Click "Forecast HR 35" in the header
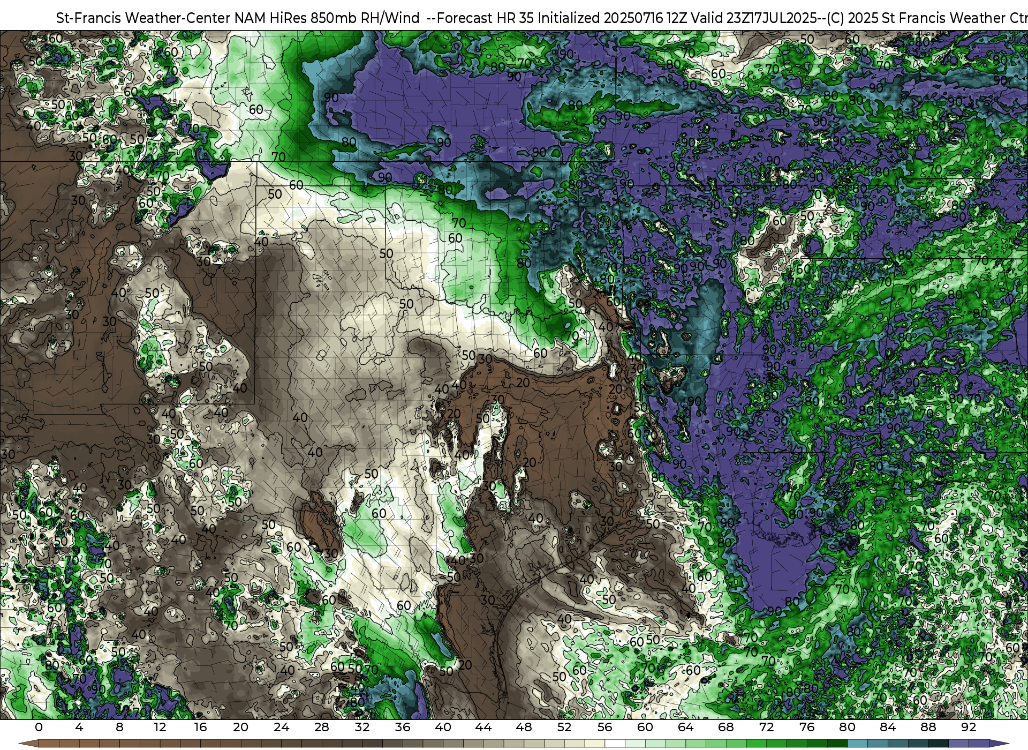This screenshot has width=1028, height=750. pos(486,18)
